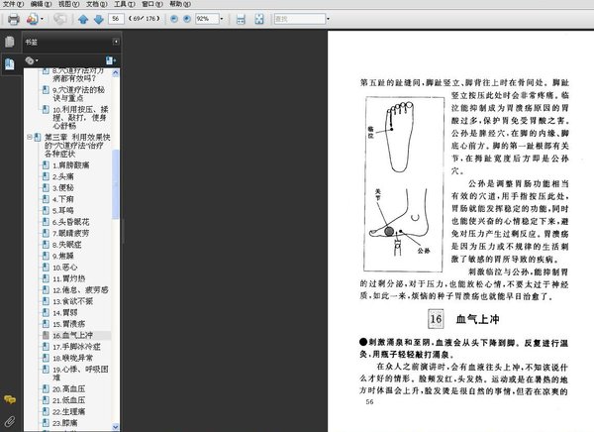Click the fit one full page icon
594x432 pixels.
pos(259,19)
